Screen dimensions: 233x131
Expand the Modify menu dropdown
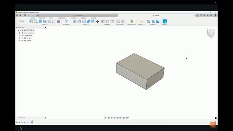point(86,24)
